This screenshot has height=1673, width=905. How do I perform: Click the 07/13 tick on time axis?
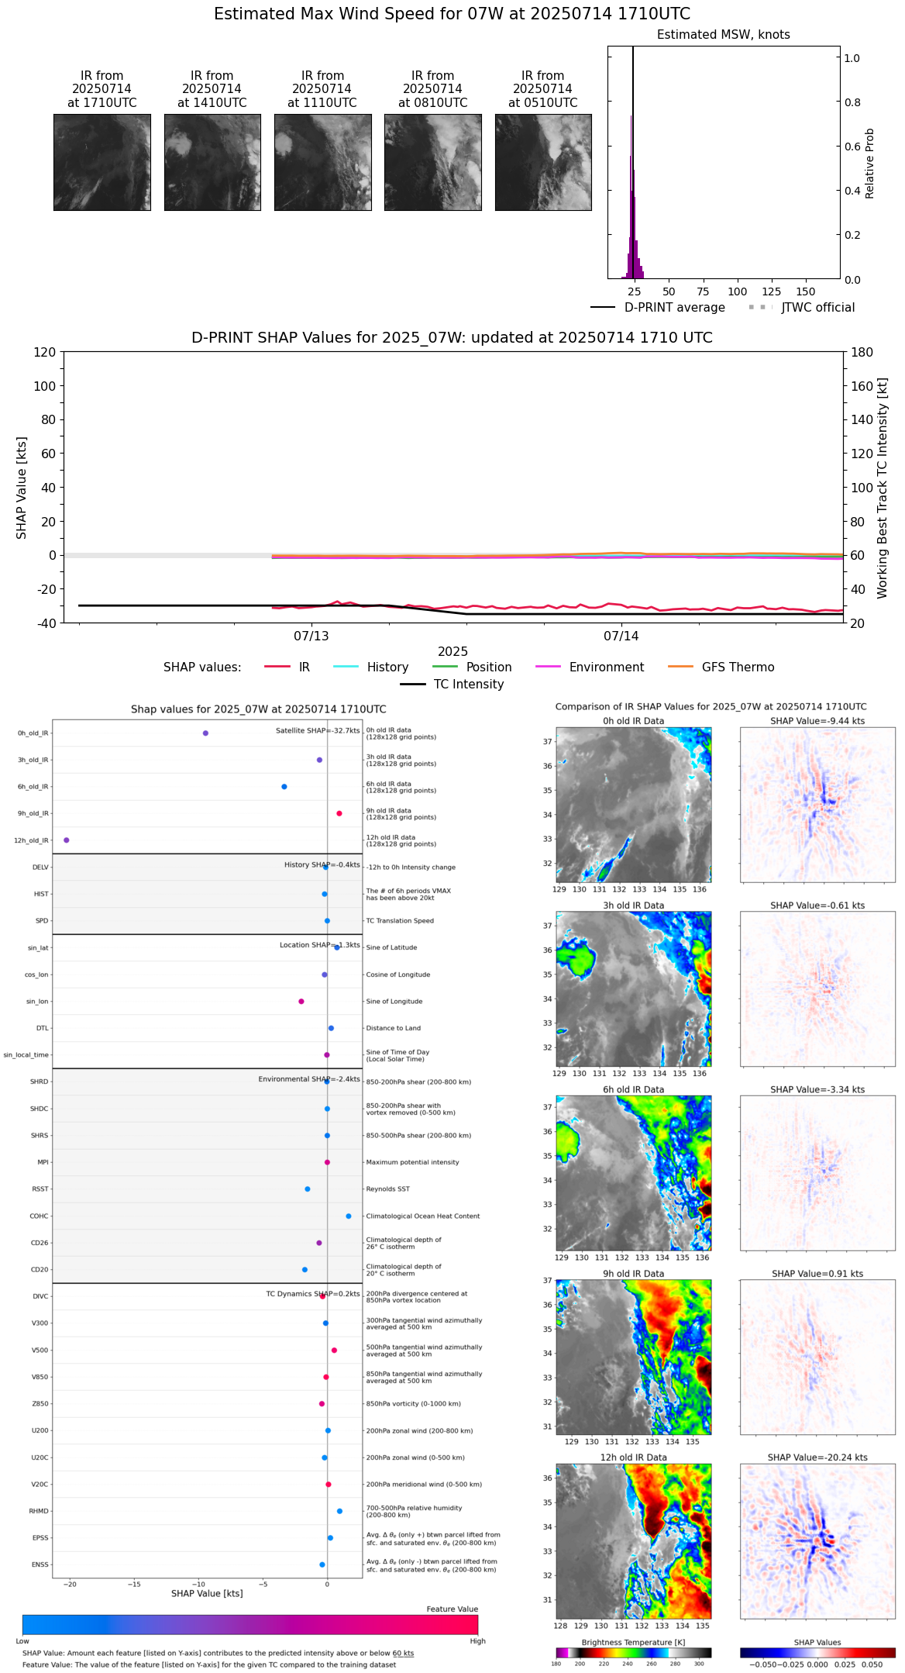(x=311, y=623)
